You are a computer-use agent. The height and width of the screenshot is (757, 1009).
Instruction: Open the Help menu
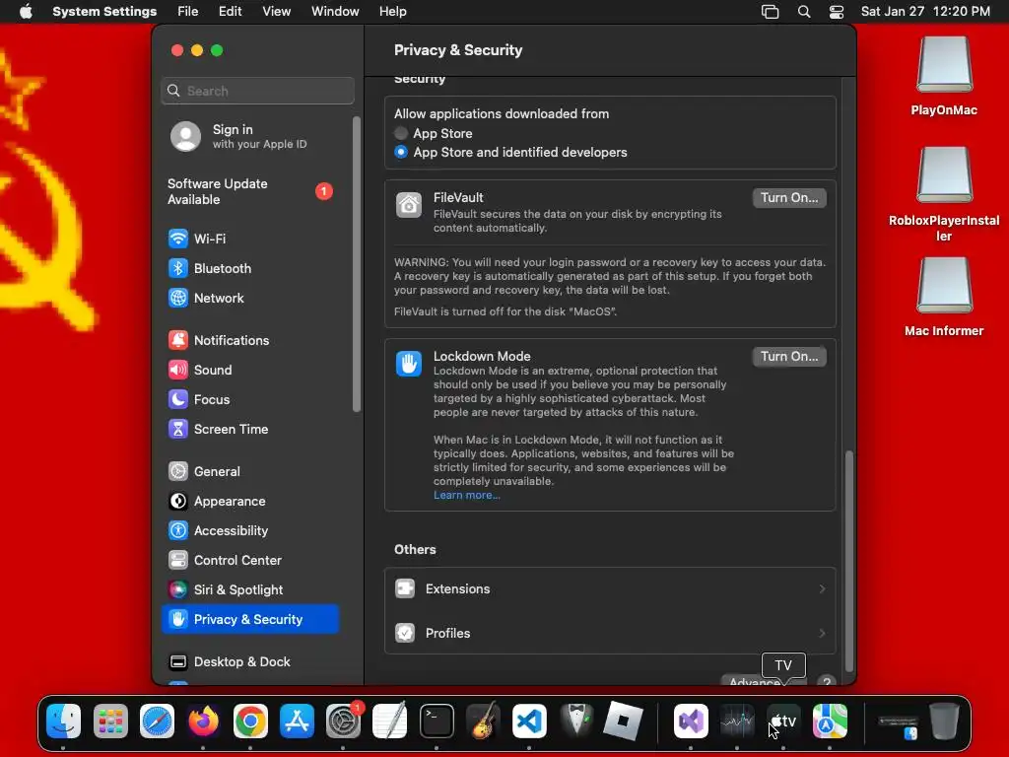392,12
